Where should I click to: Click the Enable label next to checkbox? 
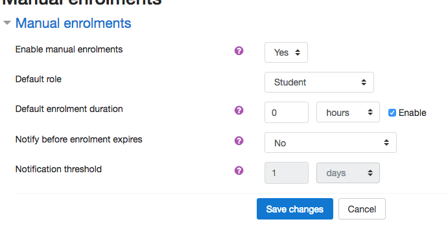pos(412,113)
